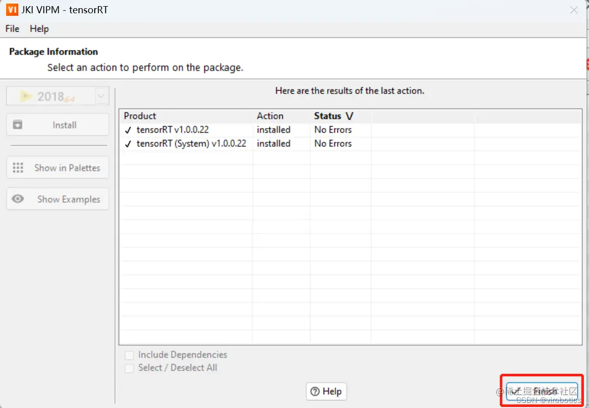
Task: Toggle the Select / Deselect All checkbox
Action: coord(129,368)
